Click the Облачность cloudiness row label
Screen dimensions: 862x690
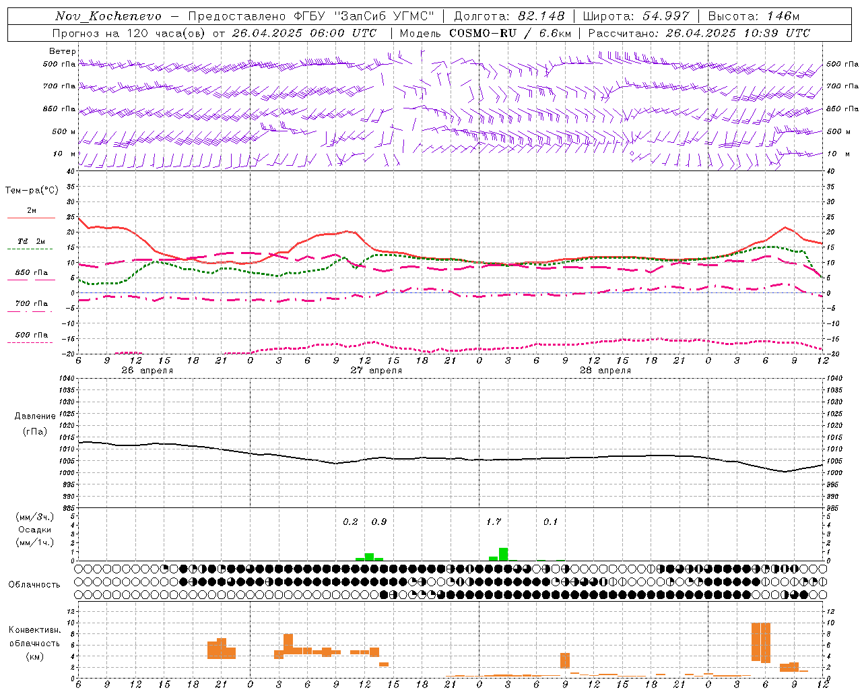pyautogui.click(x=34, y=585)
